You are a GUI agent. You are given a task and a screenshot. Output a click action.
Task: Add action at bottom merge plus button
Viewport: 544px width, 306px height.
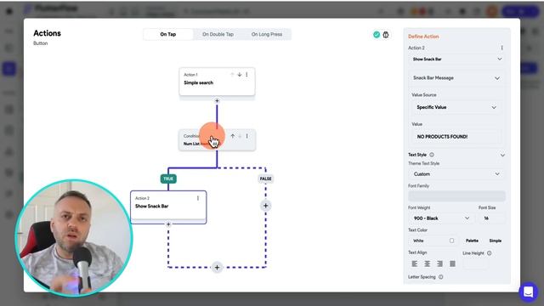tap(218, 268)
